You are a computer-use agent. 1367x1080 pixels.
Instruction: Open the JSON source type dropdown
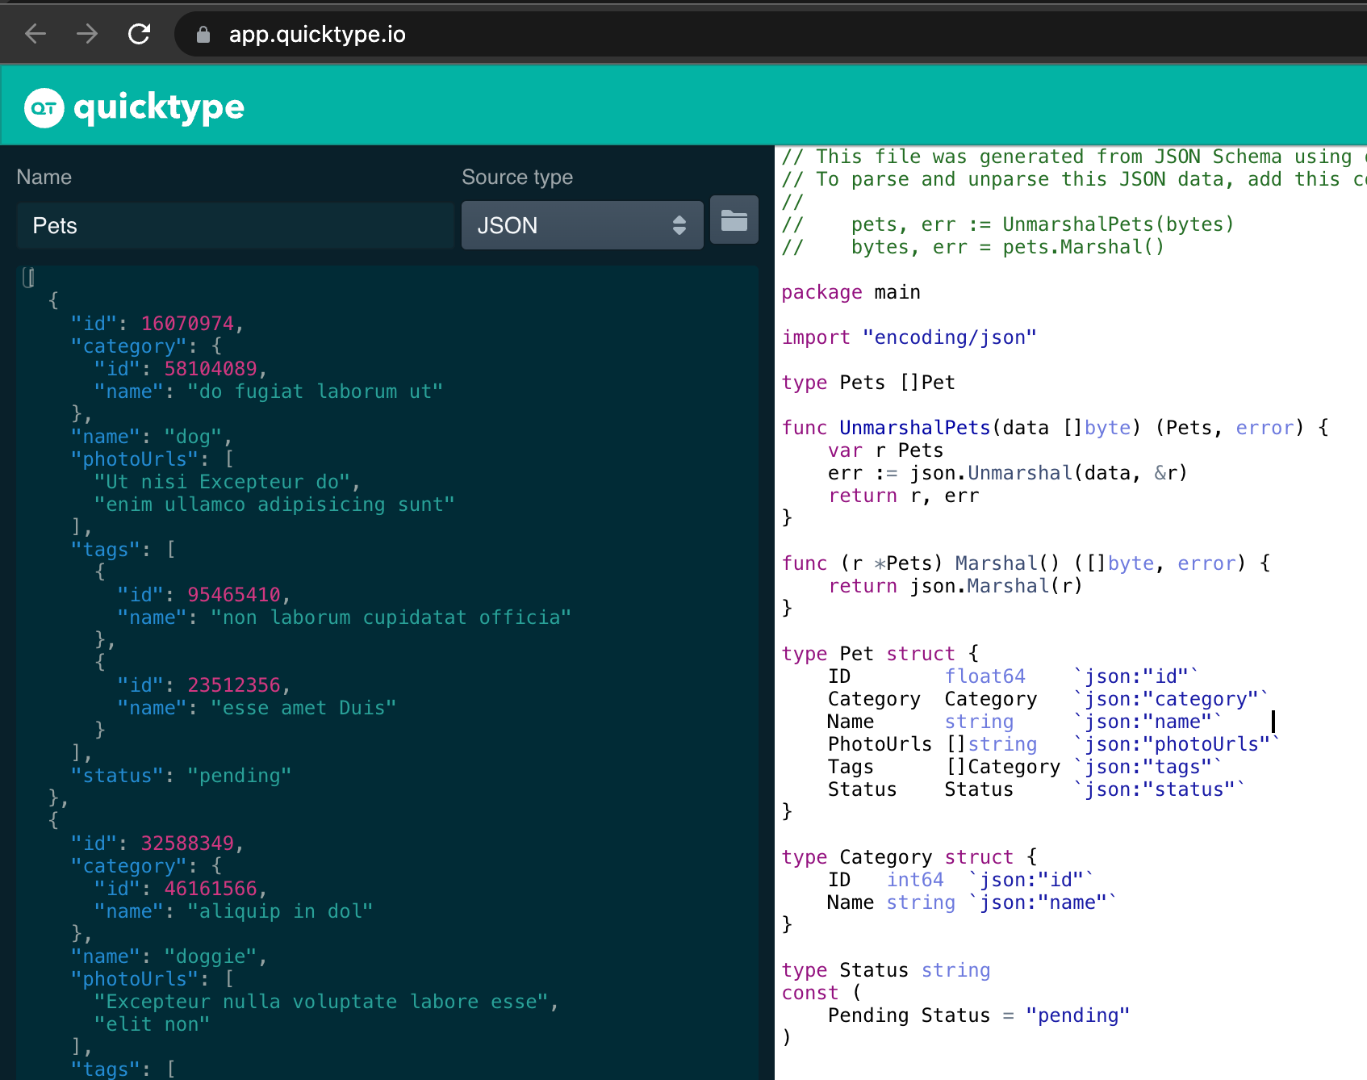pos(582,225)
